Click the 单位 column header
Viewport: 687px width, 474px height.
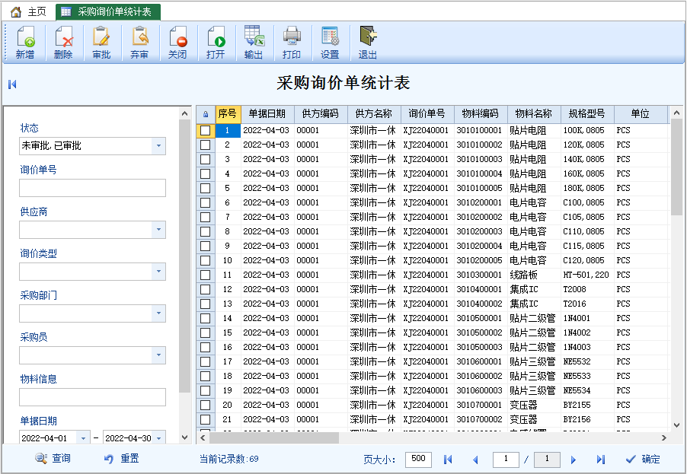pos(640,114)
